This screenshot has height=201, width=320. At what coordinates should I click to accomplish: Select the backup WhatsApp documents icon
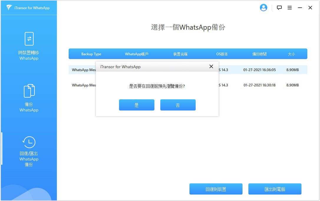(x=29, y=91)
